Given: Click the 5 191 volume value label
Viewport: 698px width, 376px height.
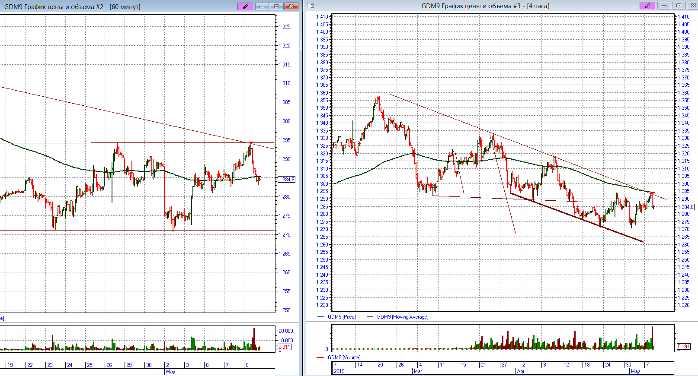Looking at the screenshot, I should coord(683,347).
